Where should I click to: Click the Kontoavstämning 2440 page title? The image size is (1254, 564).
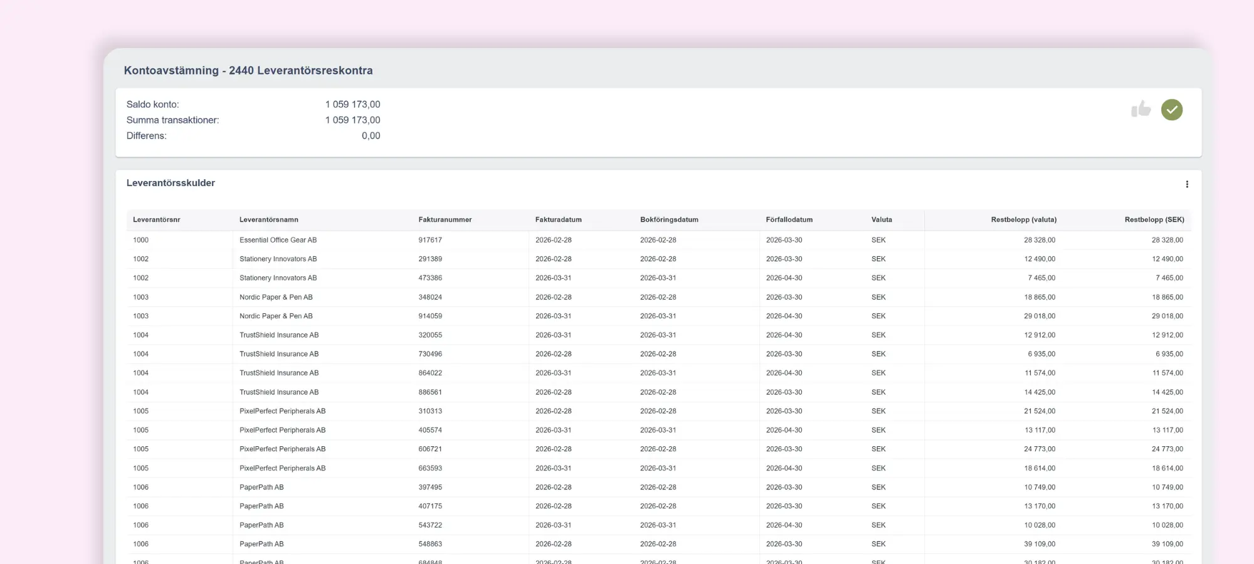point(248,70)
